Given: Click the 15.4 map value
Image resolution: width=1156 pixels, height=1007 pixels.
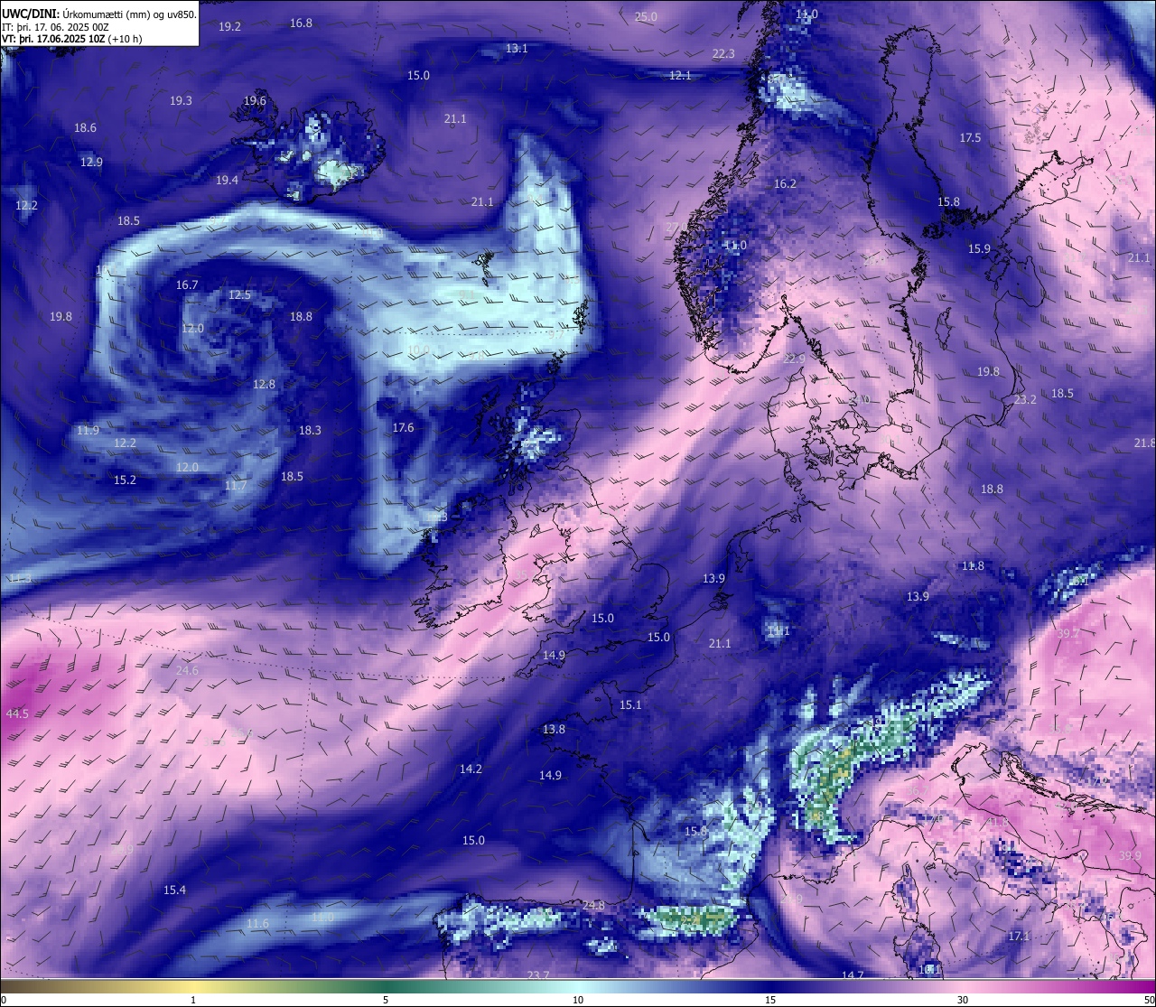Looking at the screenshot, I should pyautogui.click(x=174, y=890).
